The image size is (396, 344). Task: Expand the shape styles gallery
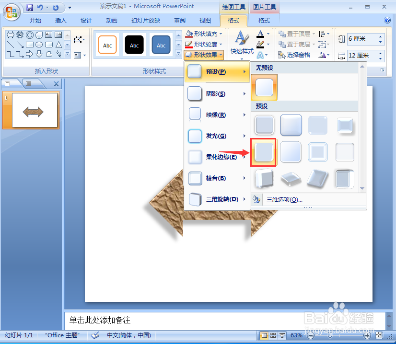tap(178, 54)
